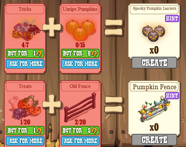Buy Old Fence for 5 horseshoes
The image size is (186, 147).
click(x=80, y=131)
